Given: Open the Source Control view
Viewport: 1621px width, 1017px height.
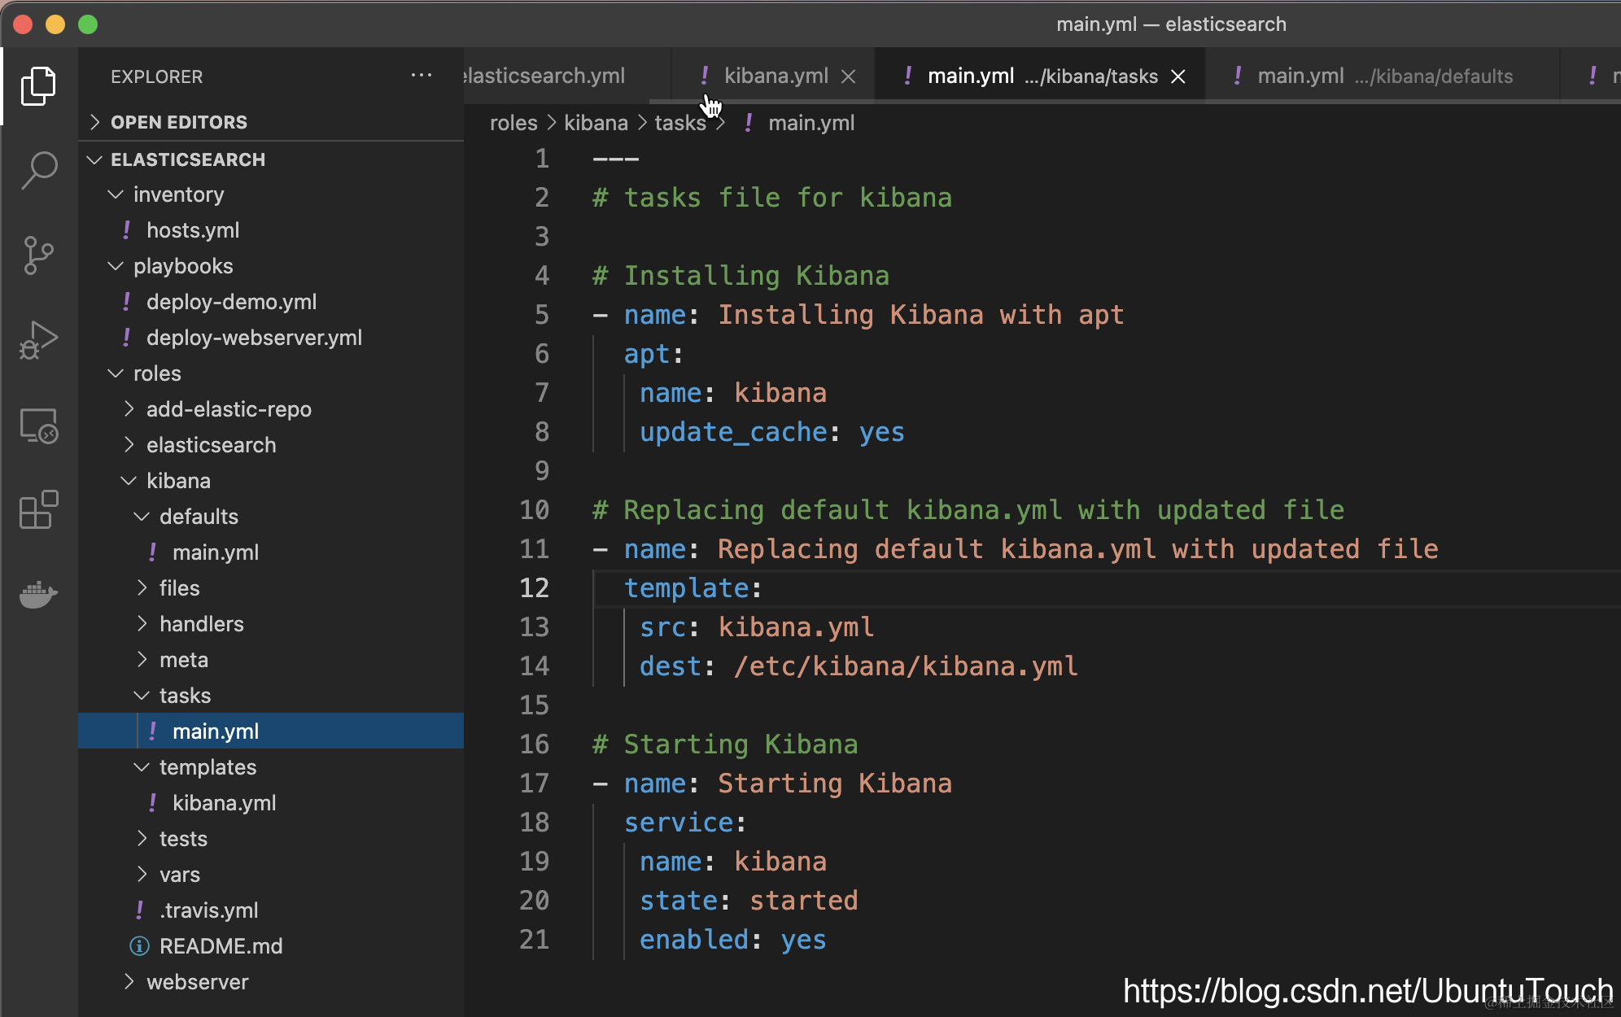Looking at the screenshot, I should 38,255.
